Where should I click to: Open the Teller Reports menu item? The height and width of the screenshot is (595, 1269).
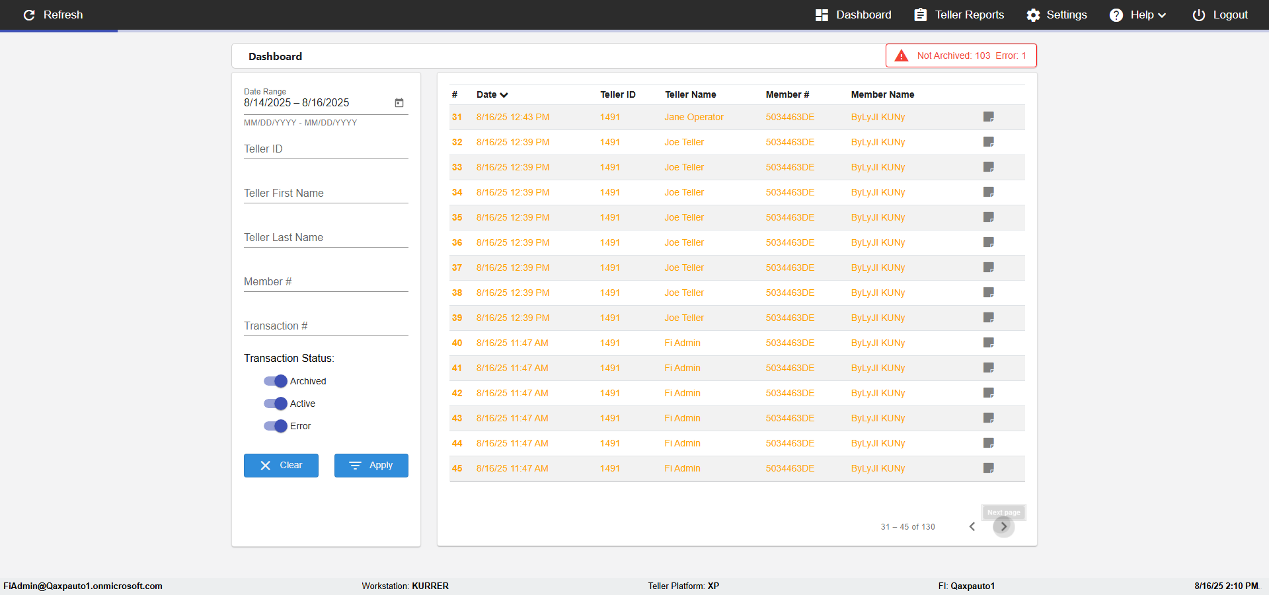click(x=958, y=15)
